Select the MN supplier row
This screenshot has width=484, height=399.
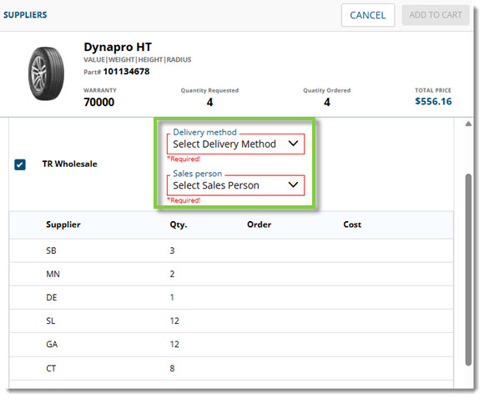point(231,274)
